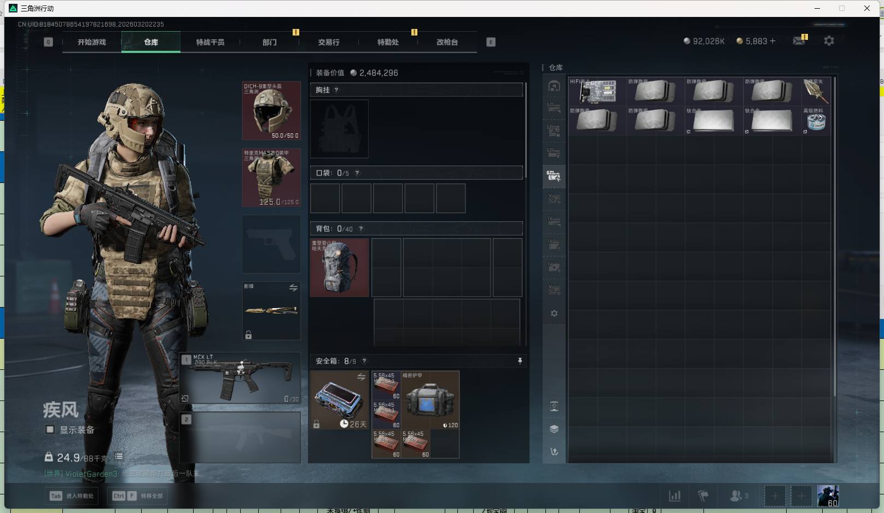Toggle the 显示装备 checkbox
This screenshot has width=884, height=513.
pyautogui.click(x=50, y=429)
